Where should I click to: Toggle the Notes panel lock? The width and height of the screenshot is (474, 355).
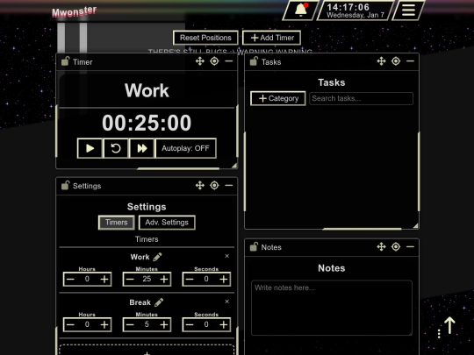pos(254,247)
